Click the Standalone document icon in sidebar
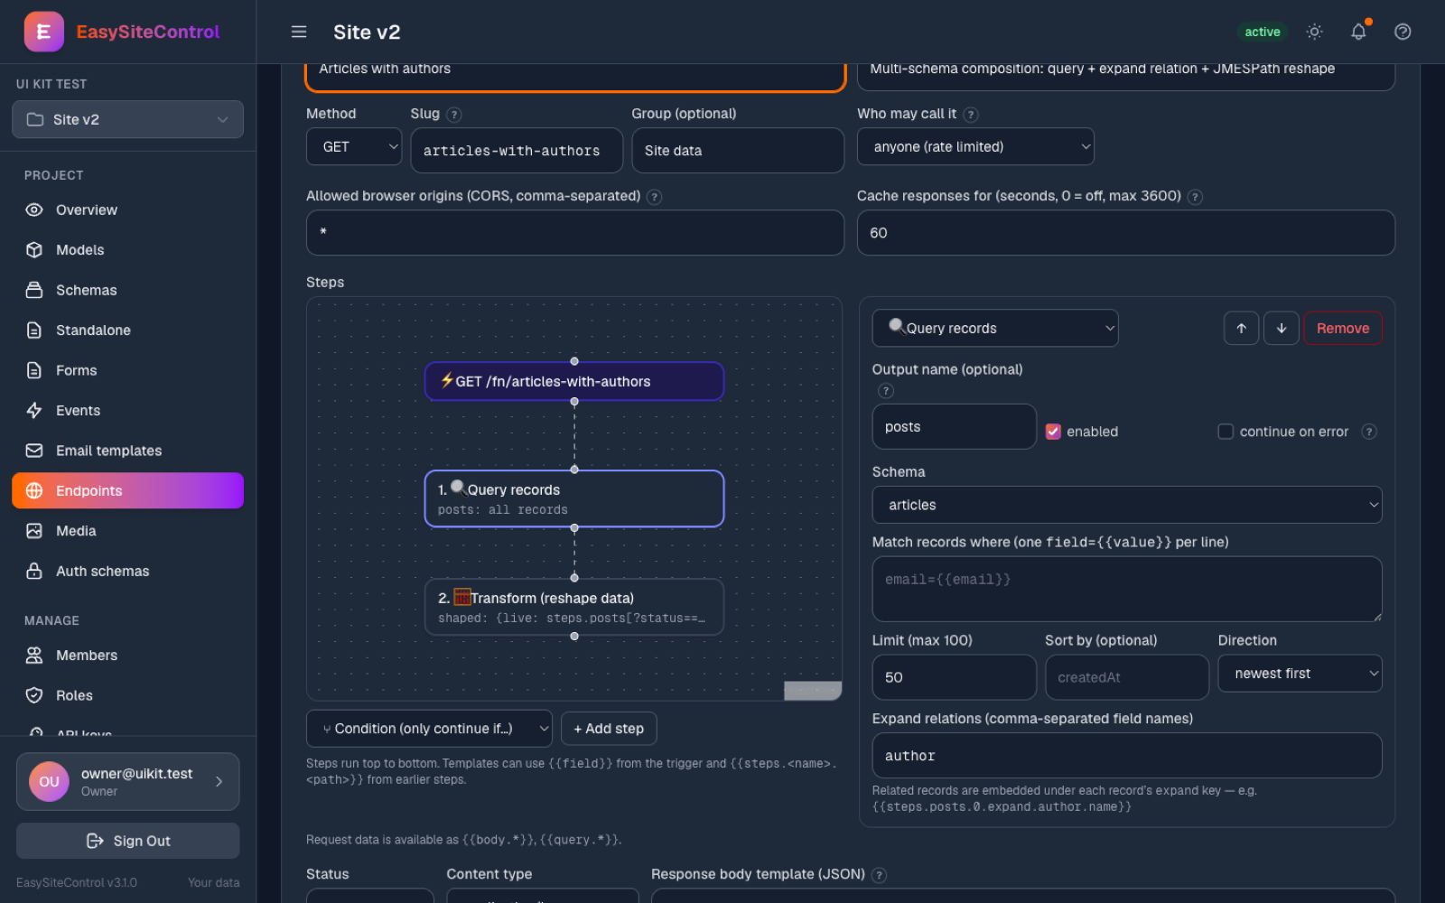Screen dimensions: 1445x903 pyautogui.click(x=34, y=330)
